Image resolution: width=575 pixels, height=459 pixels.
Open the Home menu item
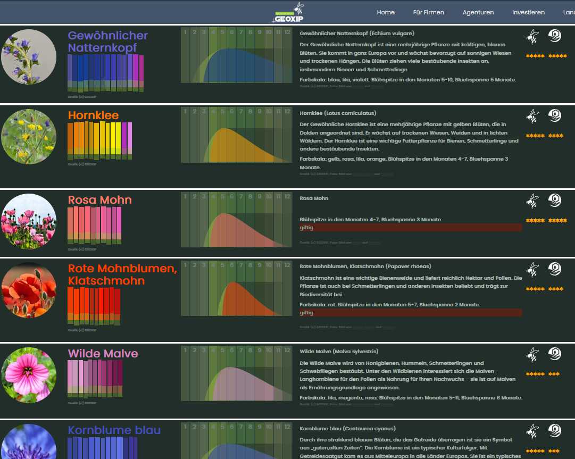(x=386, y=12)
